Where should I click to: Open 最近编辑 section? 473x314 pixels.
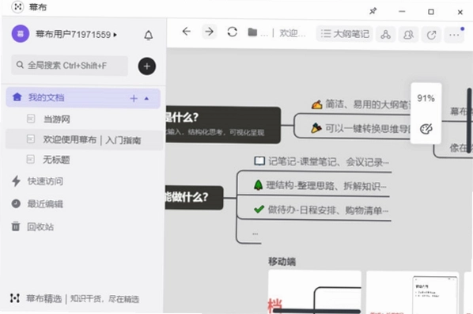coord(45,204)
